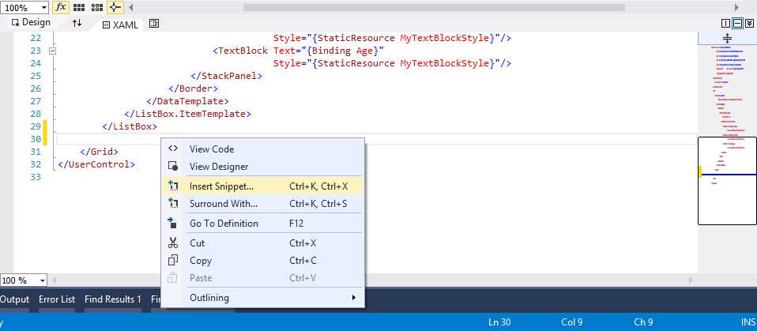This screenshot has width=757, height=331.
Task: Swap panes with the up-down arrows icon
Action: [77, 23]
